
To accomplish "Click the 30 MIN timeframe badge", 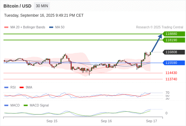I will click(x=42, y=6).
